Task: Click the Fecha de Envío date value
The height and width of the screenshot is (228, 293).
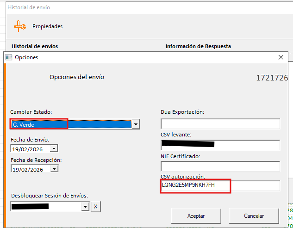Action: (30, 148)
